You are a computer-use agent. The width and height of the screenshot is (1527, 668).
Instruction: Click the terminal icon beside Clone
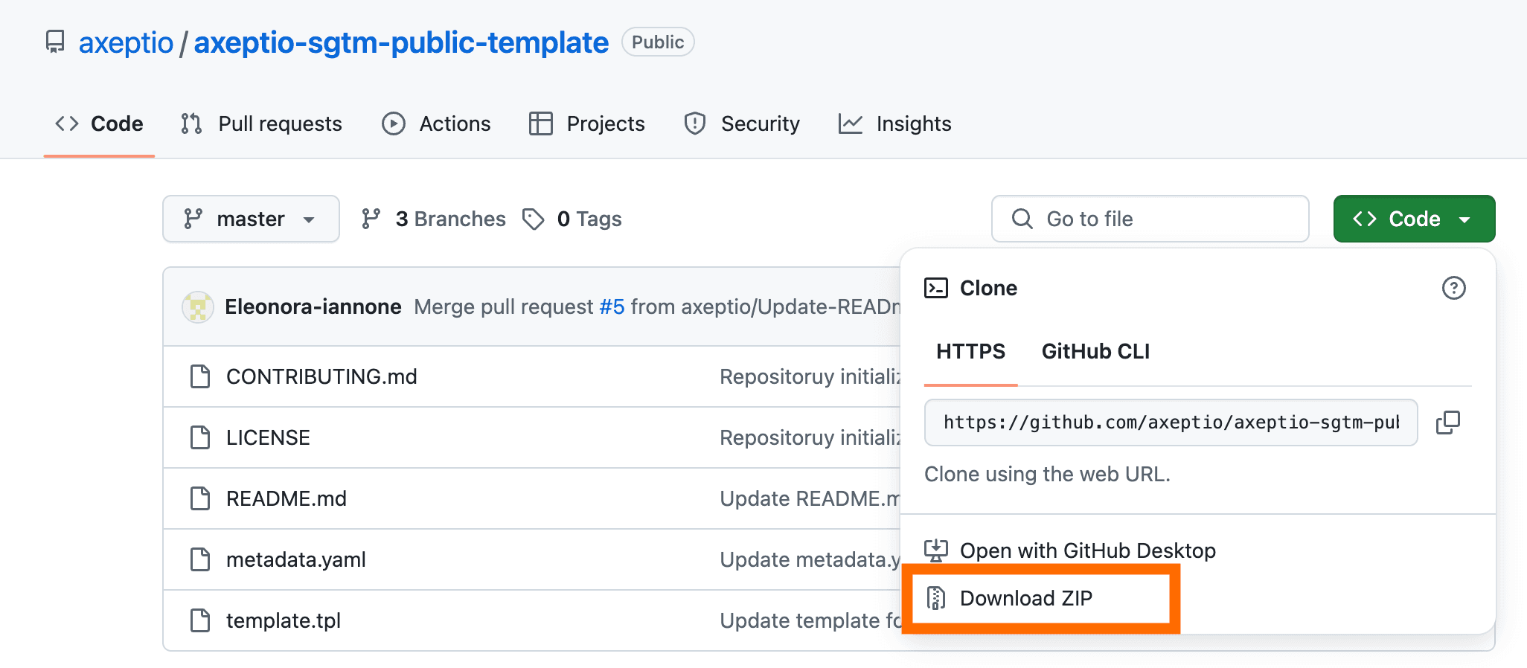point(936,288)
